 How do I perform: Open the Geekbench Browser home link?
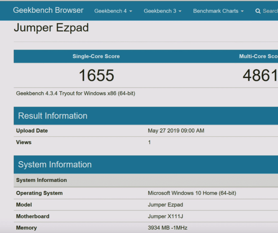pyautogui.click(x=48, y=10)
